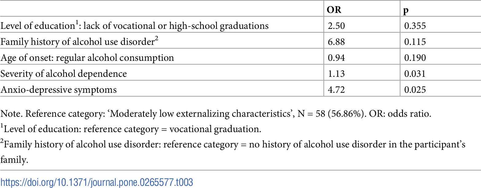This screenshot has height=188, width=481.
Task: Click the OR column header
Action: [334, 10]
